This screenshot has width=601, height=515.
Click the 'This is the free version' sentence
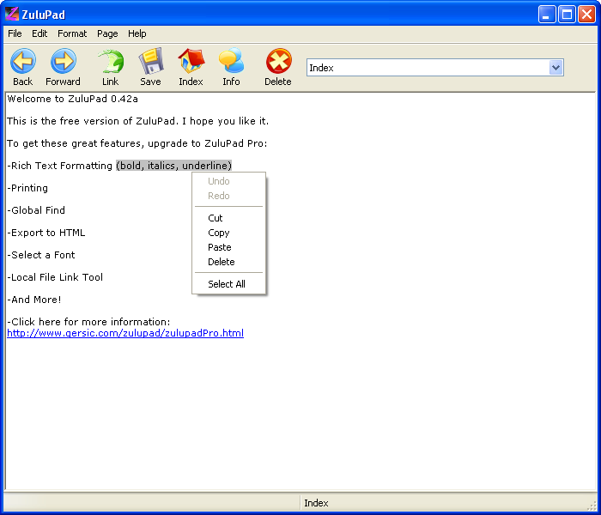pos(138,121)
